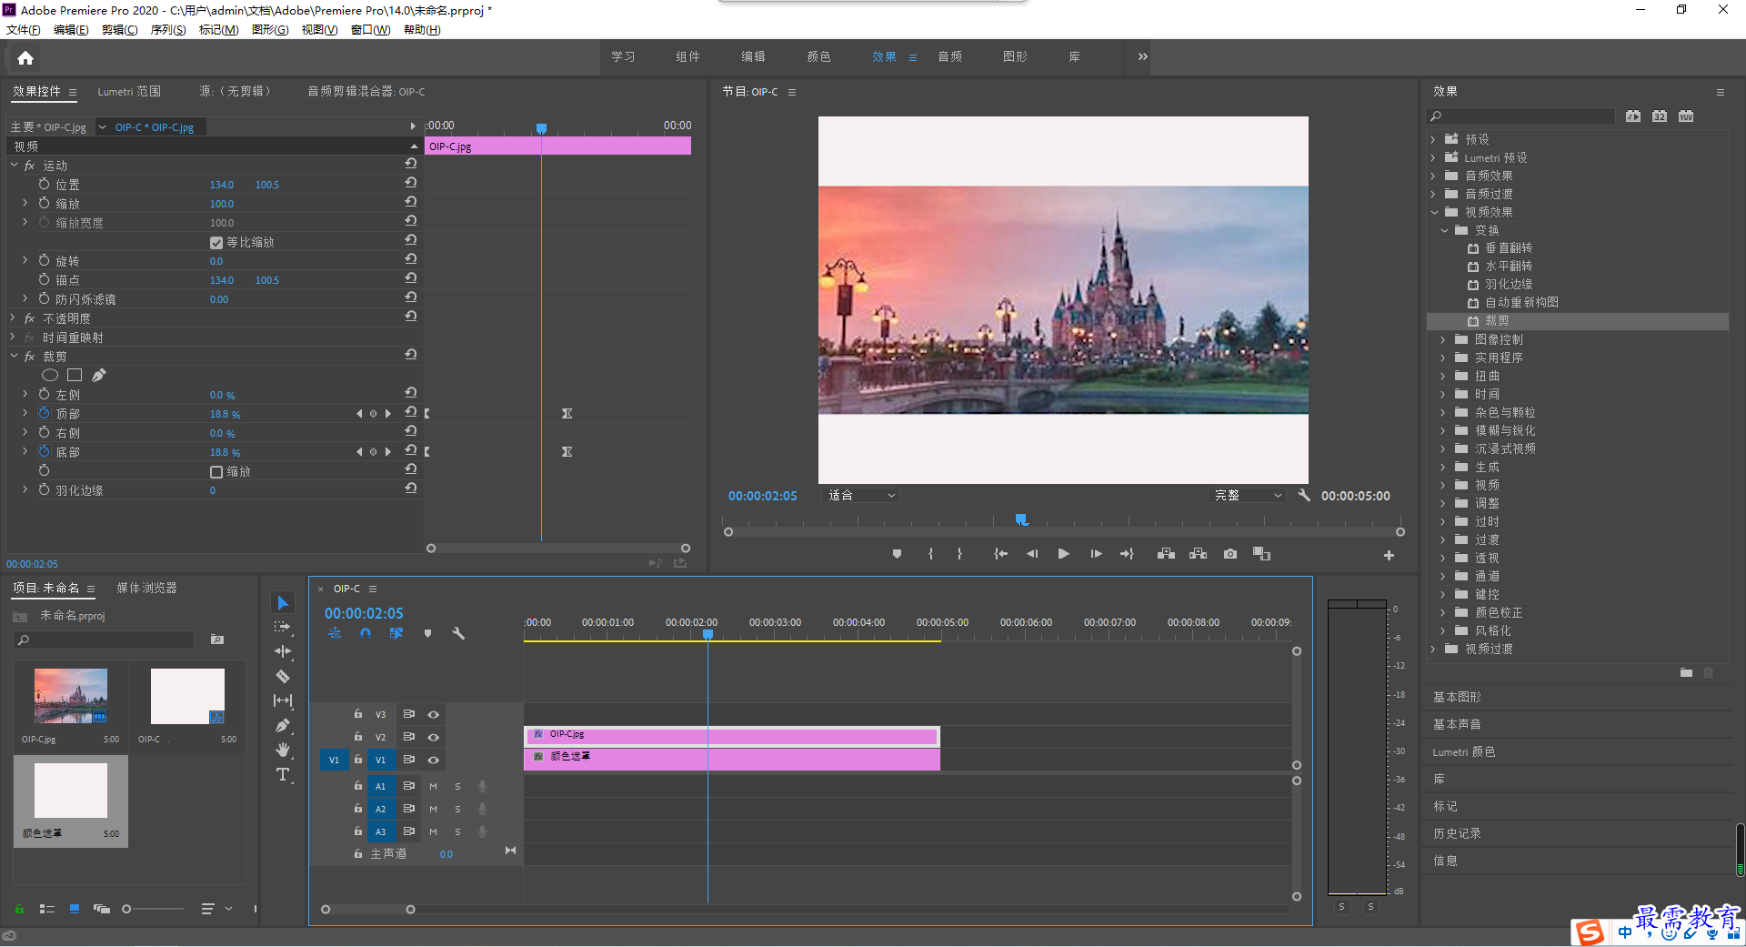The height and width of the screenshot is (947, 1746).
Task: Open the Essential Sound panel
Action: tap(1457, 724)
